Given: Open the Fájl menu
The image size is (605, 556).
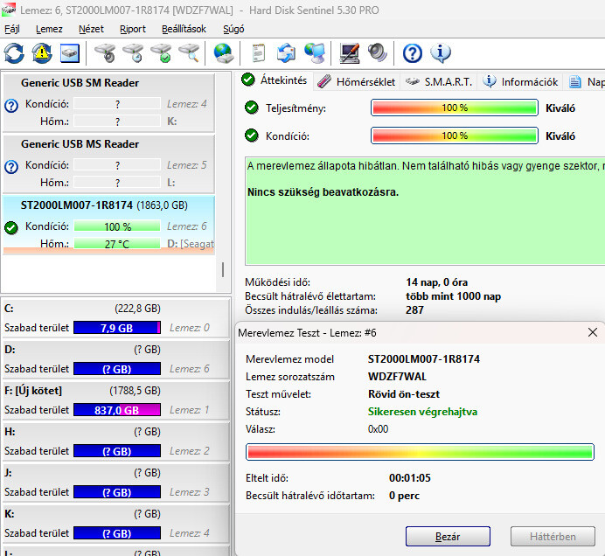Looking at the screenshot, I should pyautogui.click(x=12, y=29).
